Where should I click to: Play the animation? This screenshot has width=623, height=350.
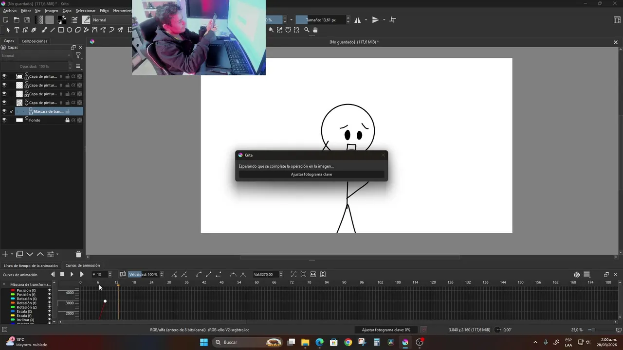[x=72, y=275]
